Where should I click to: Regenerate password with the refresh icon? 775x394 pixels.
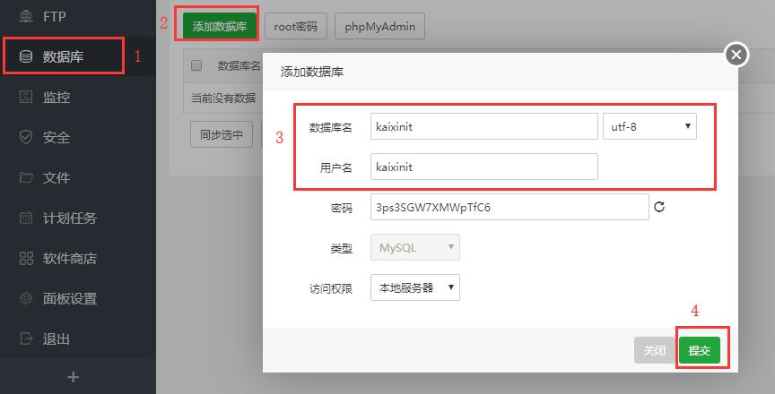(x=659, y=207)
